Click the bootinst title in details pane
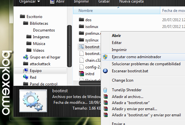The width and height of the screenshot is (185, 125). pos(60,91)
